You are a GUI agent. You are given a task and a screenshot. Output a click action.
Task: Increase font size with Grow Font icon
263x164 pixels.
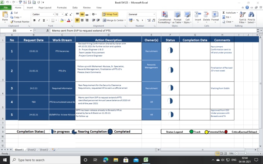pos(66,14)
